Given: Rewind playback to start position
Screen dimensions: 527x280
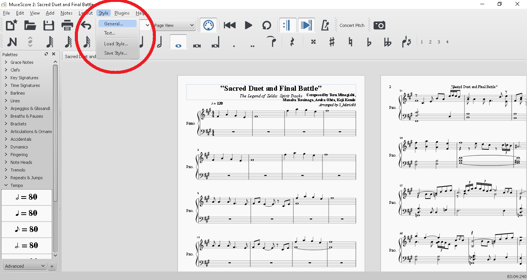Looking at the screenshot, I should click(230, 25).
